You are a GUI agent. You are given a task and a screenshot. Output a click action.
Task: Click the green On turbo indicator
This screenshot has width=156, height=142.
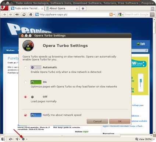click(36, 82)
